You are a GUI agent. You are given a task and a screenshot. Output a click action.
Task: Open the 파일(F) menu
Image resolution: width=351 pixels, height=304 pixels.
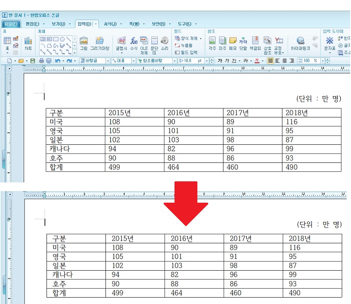tap(11, 24)
